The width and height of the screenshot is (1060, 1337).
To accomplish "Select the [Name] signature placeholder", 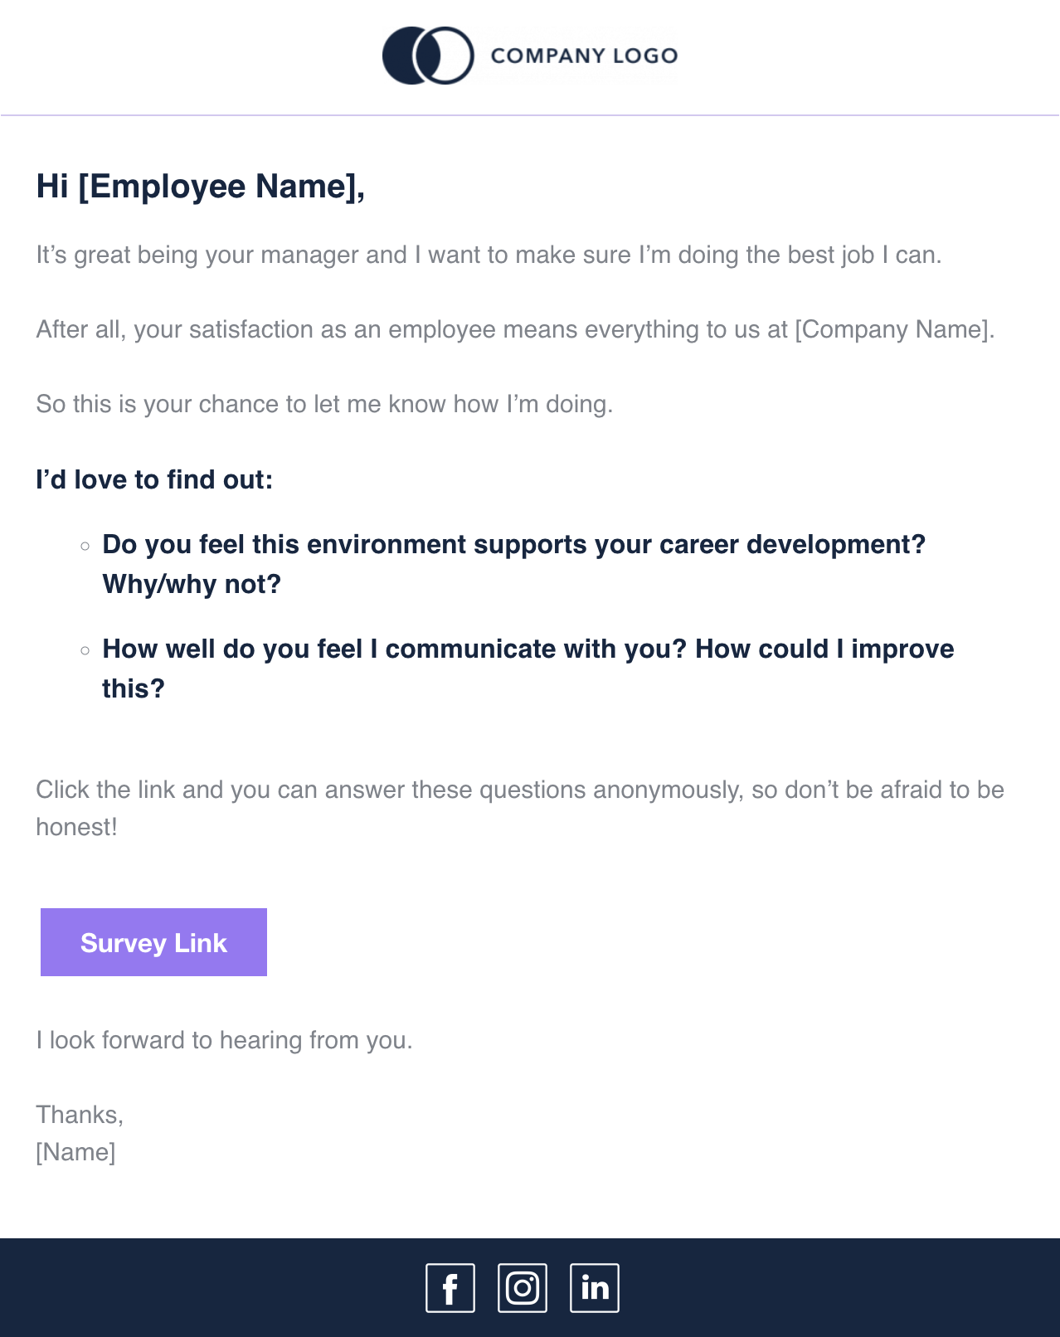I will pyautogui.click(x=75, y=1152).
